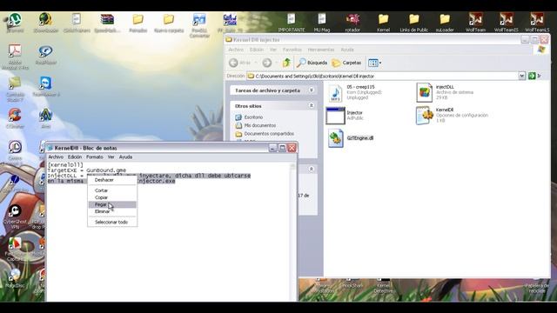Select the Ares desktop shortcut
The width and height of the screenshot is (557, 313).
click(46, 118)
